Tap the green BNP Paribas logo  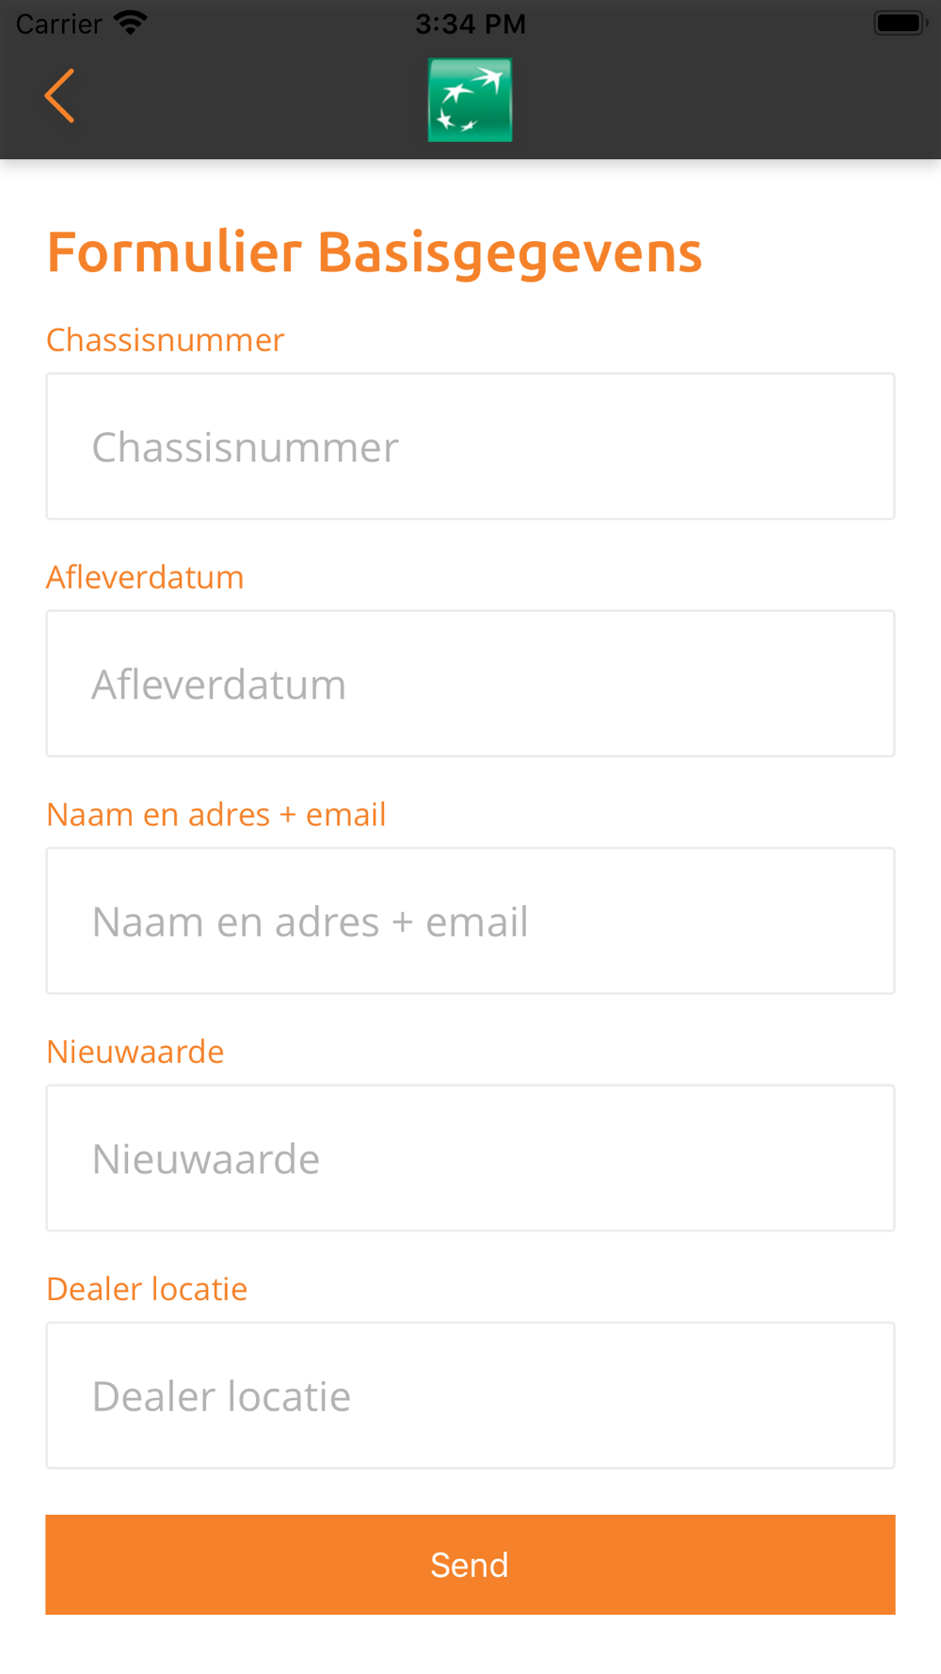pyautogui.click(x=470, y=101)
